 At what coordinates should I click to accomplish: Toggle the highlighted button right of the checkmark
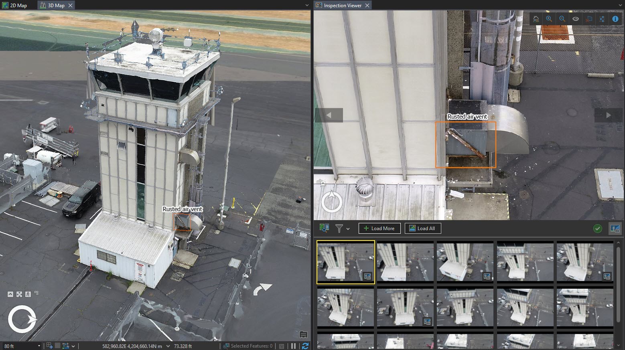(615, 229)
